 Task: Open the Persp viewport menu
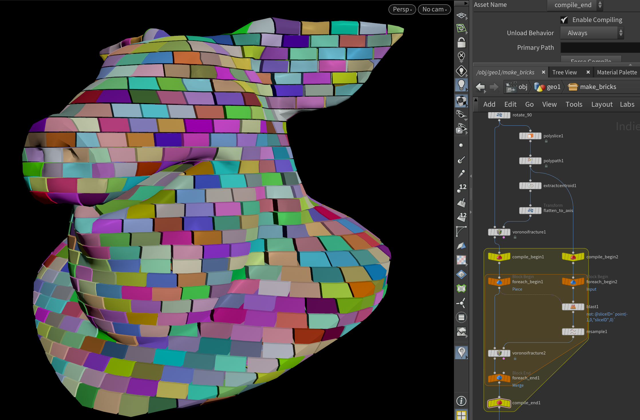coord(402,9)
